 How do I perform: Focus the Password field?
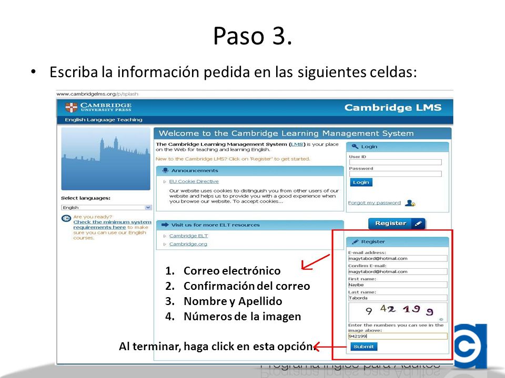pyautogui.click(x=396, y=174)
